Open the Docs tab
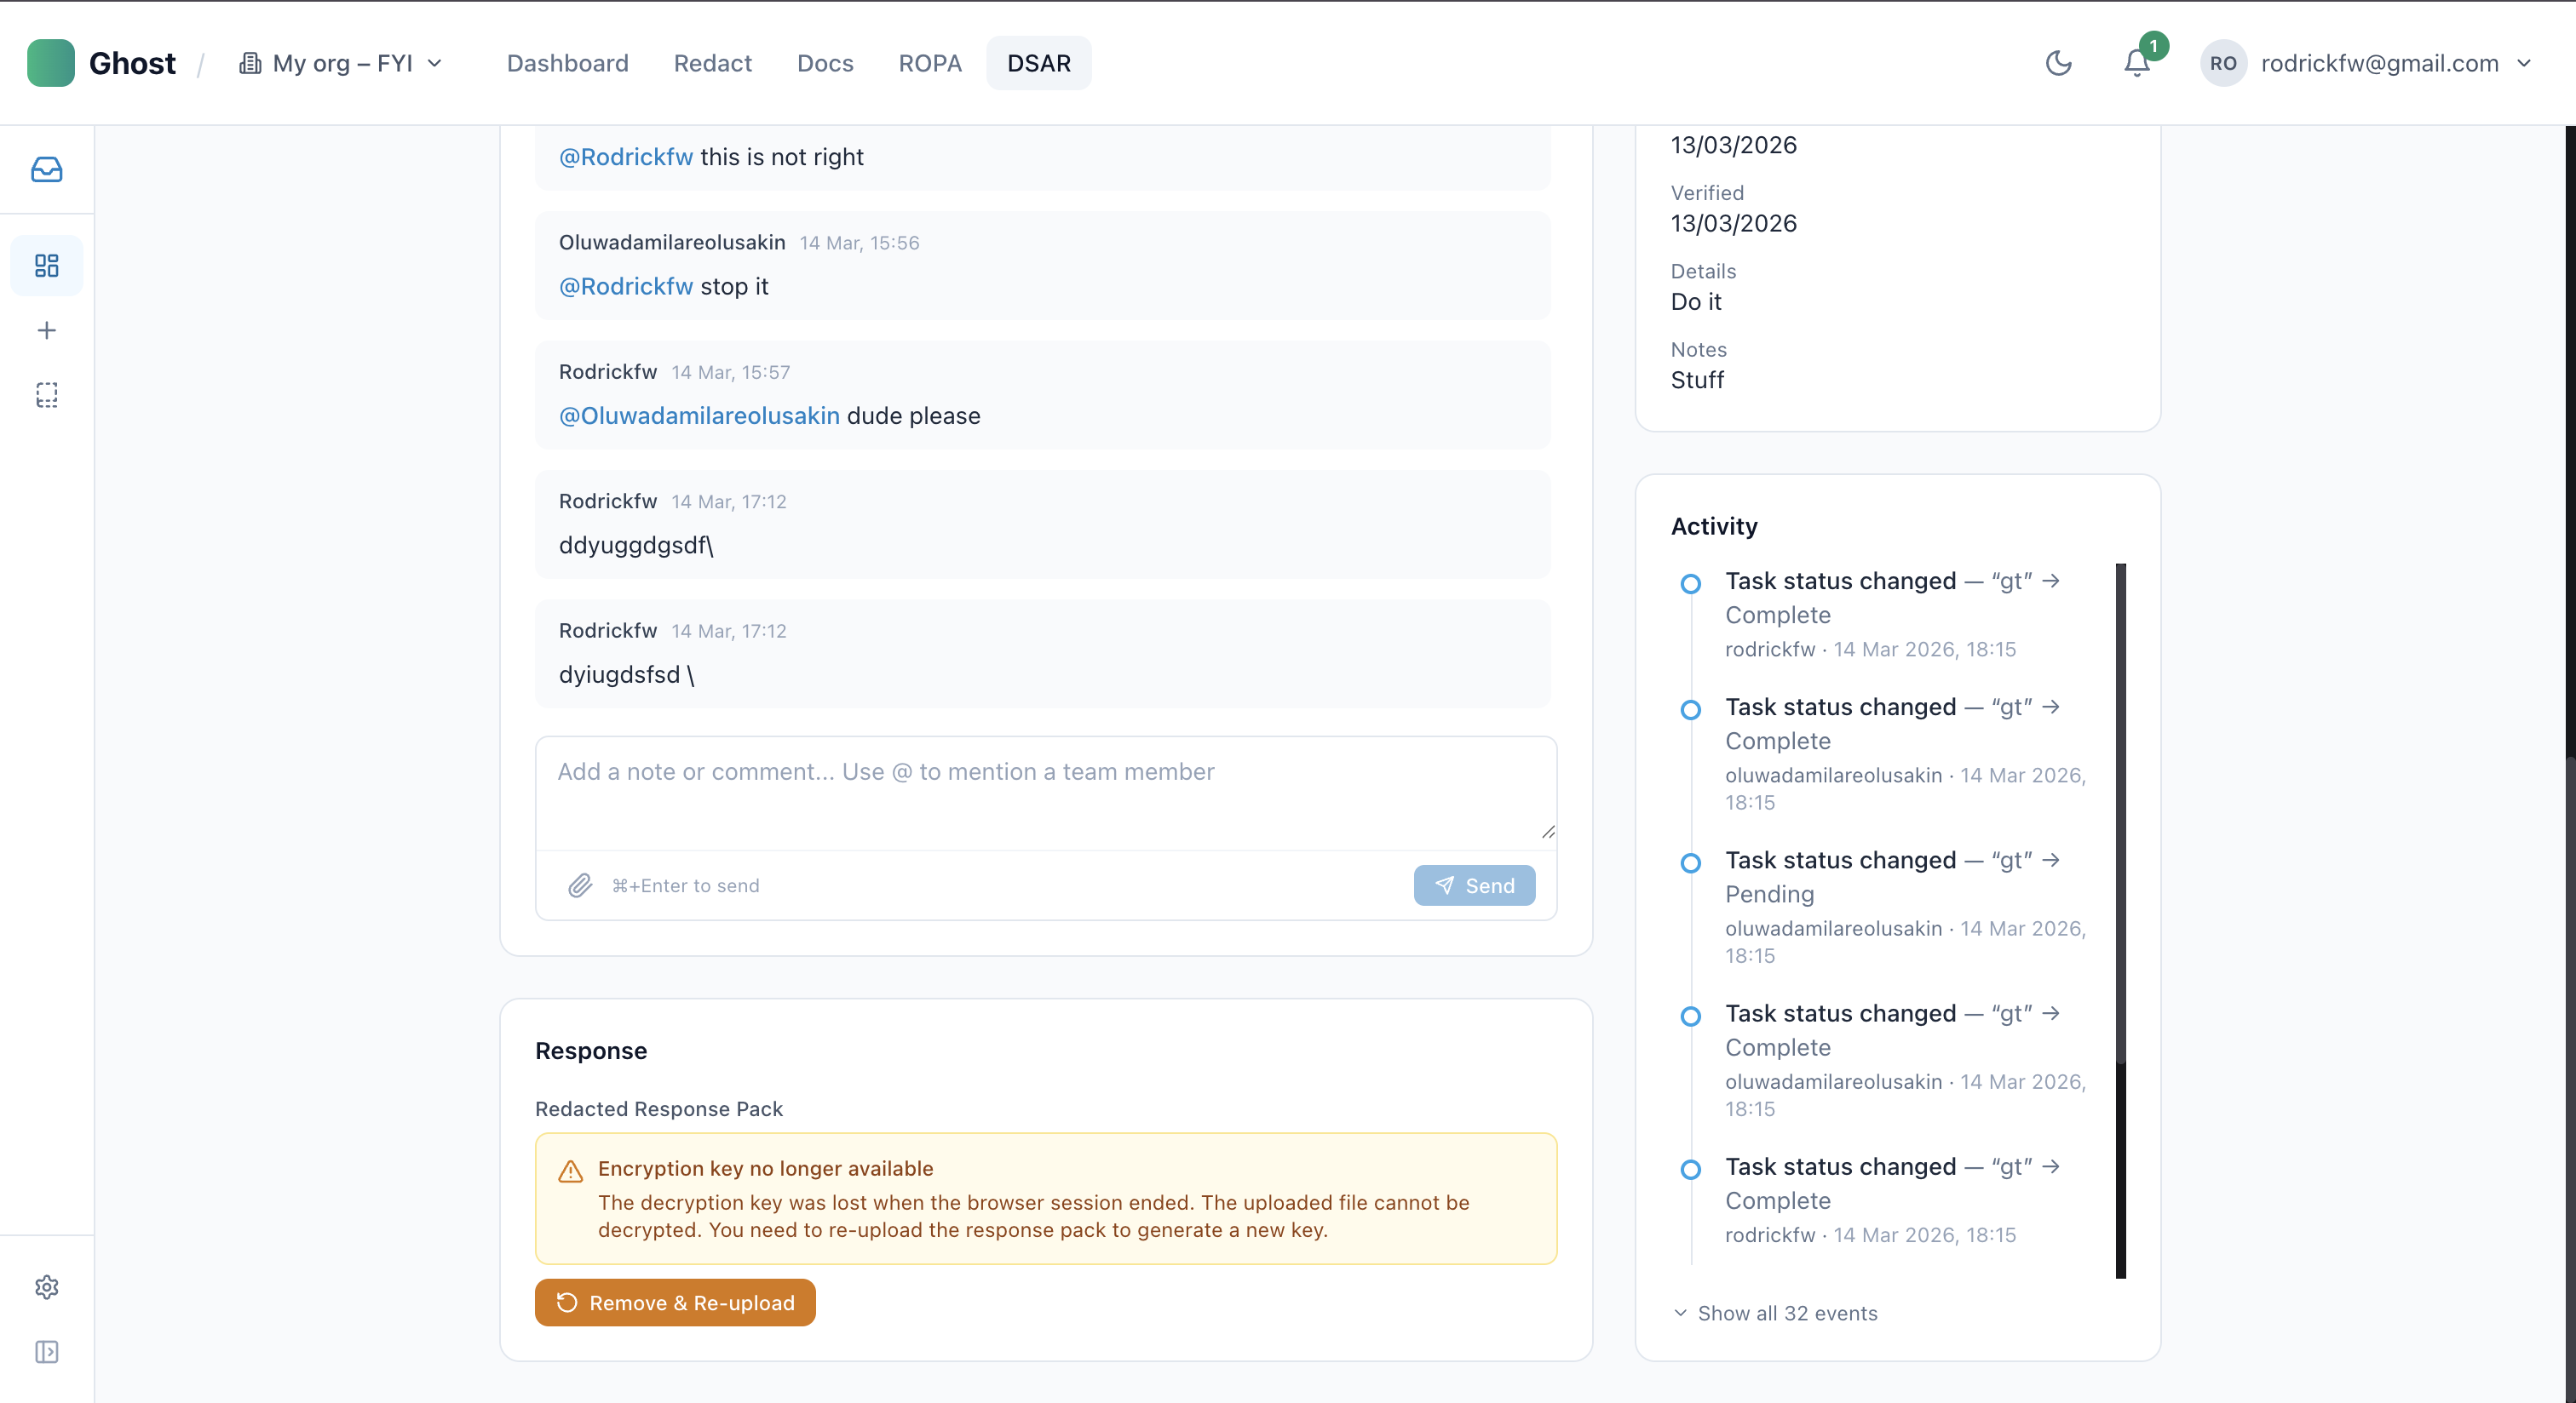The width and height of the screenshot is (2576, 1403). pyautogui.click(x=824, y=63)
